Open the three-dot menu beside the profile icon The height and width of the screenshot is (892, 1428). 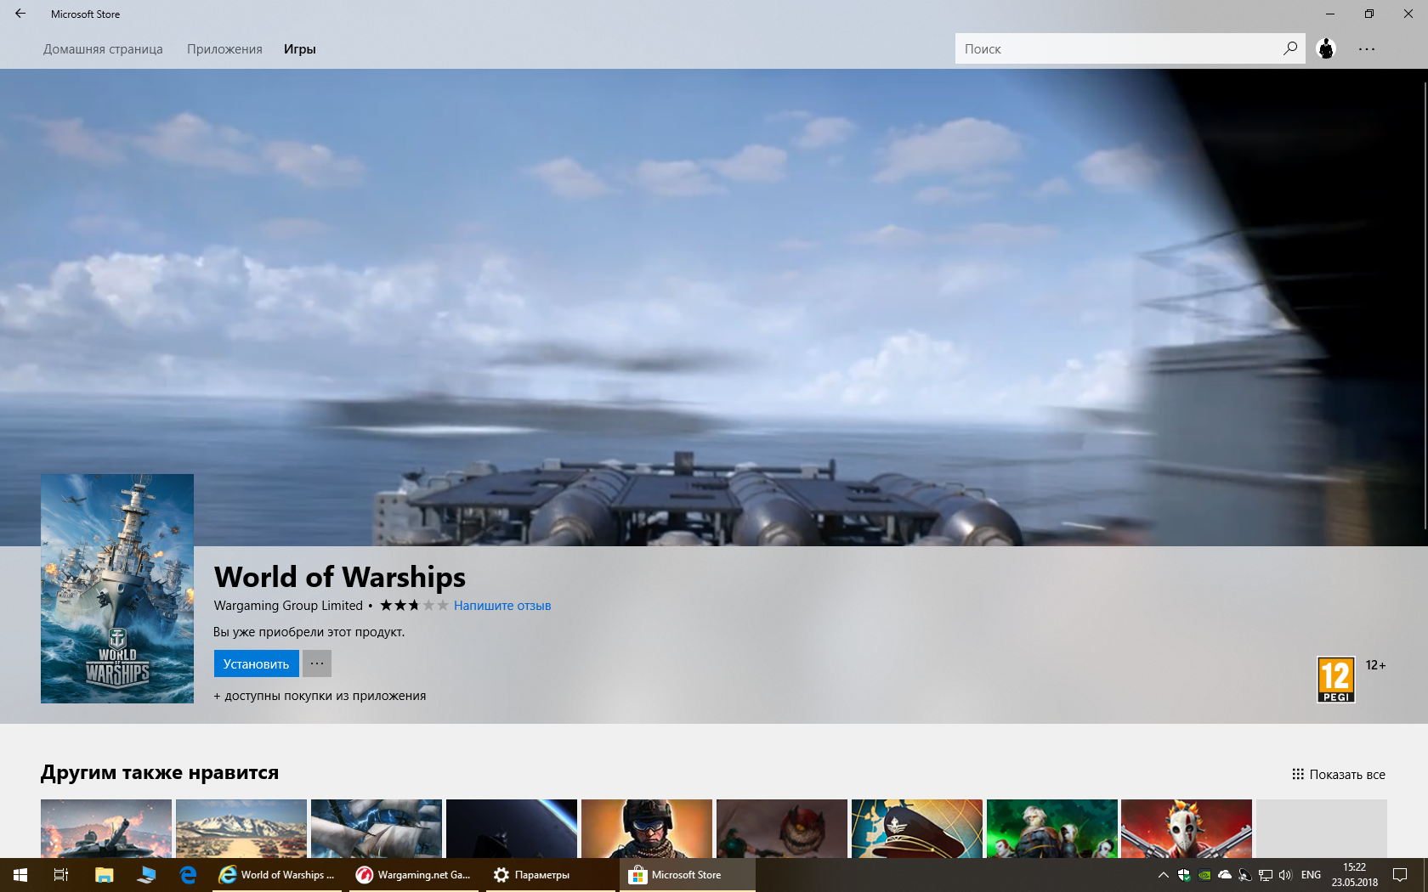pos(1367,49)
